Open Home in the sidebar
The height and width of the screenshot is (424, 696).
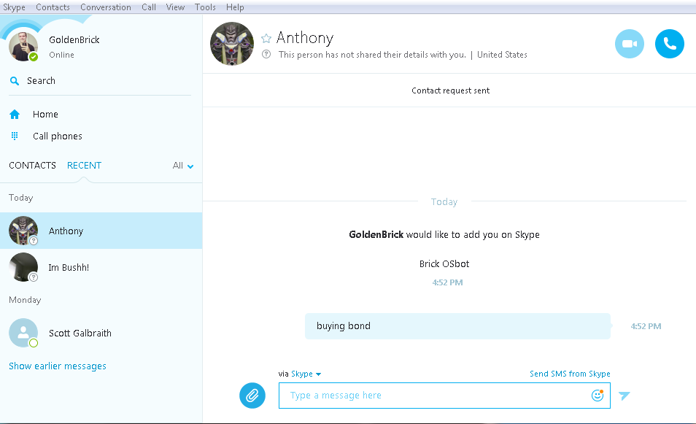tap(45, 114)
